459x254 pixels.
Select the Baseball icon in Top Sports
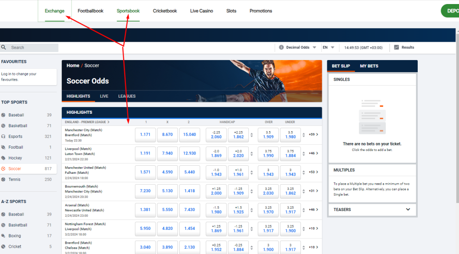4,115
